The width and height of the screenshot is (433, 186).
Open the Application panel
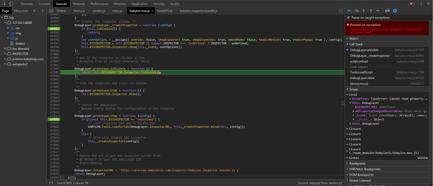click(140, 4)
